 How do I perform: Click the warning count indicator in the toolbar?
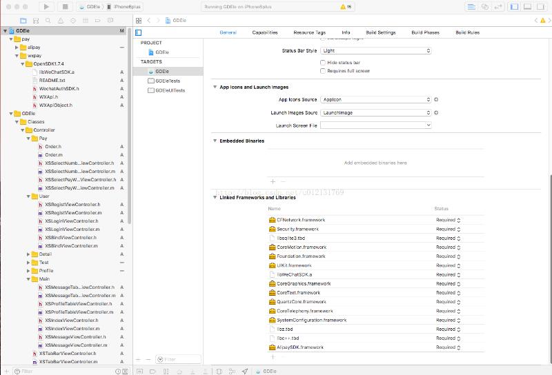click(346, 7)
